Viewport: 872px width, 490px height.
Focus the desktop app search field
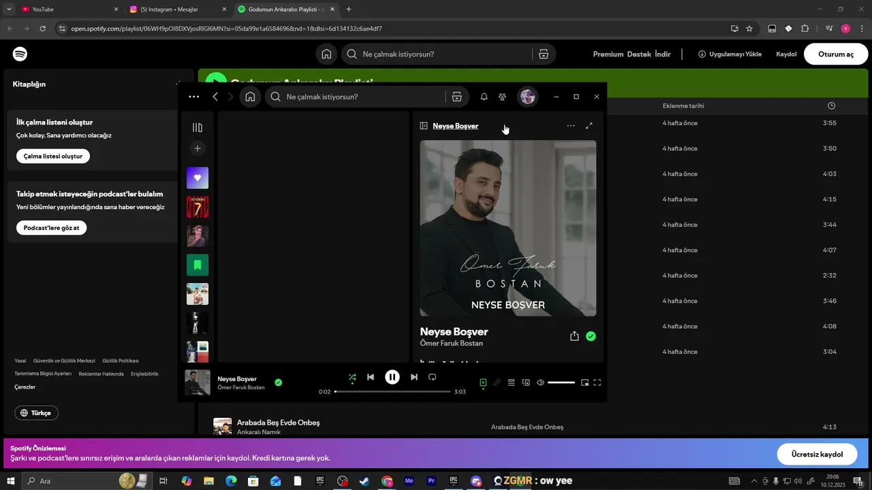tap(354, 97)
